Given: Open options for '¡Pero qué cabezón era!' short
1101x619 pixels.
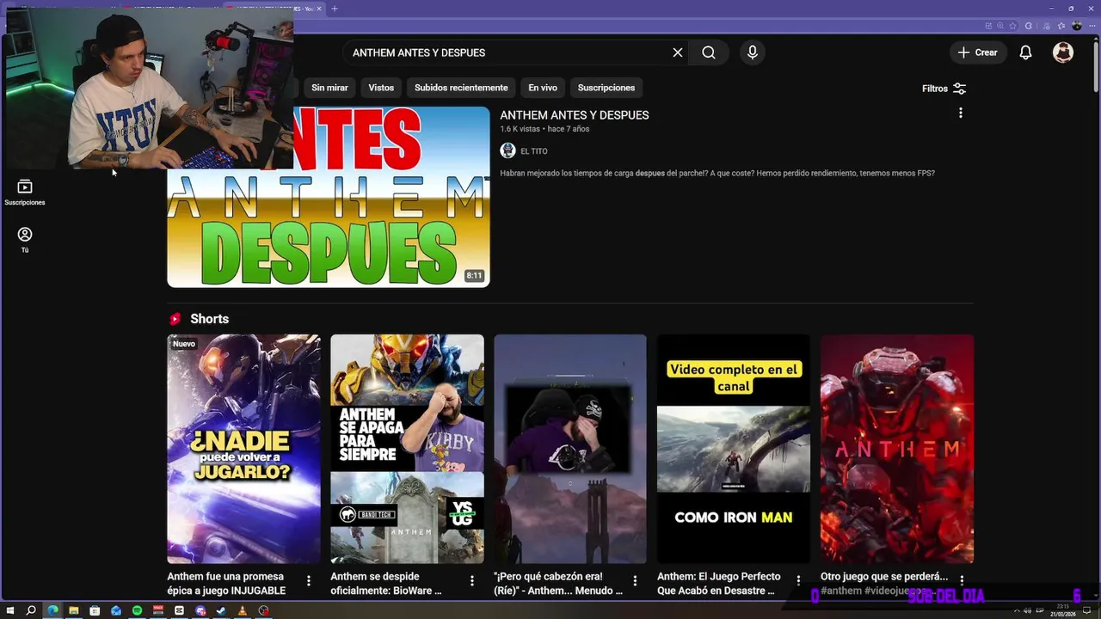Looking at the screenshot, I should [635, 581].
